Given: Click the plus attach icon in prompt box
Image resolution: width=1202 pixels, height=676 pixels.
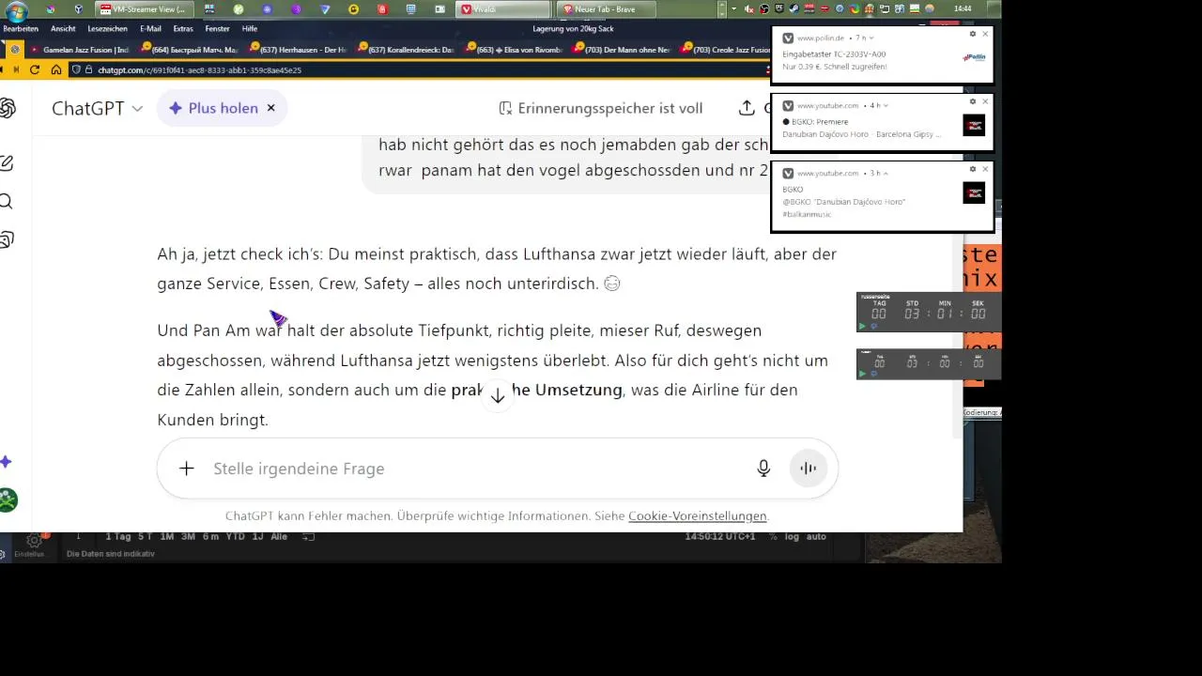Looking at the screenshot, I should coord(187,469).
